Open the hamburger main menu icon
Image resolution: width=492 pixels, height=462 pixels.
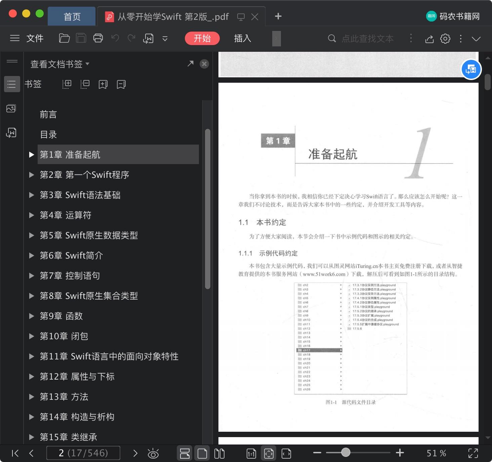[14, 38]
